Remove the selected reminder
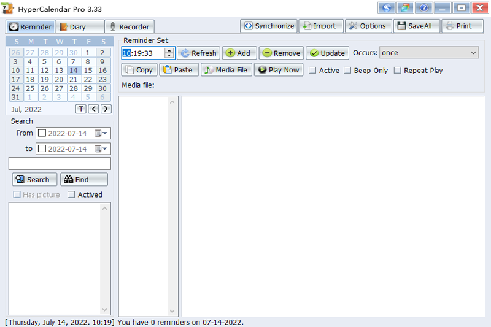This screenshot has width=491, height=327. coord(281,53)
